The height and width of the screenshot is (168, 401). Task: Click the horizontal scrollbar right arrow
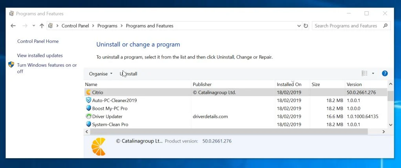point(384,131)
